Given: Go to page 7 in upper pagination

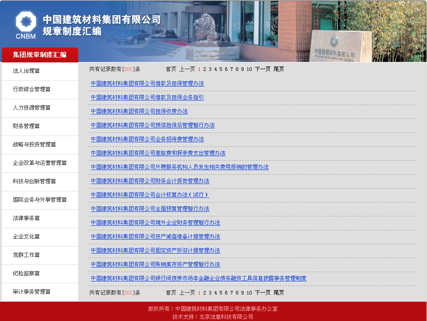Looking at the screenshot, I should coord(232,70).
